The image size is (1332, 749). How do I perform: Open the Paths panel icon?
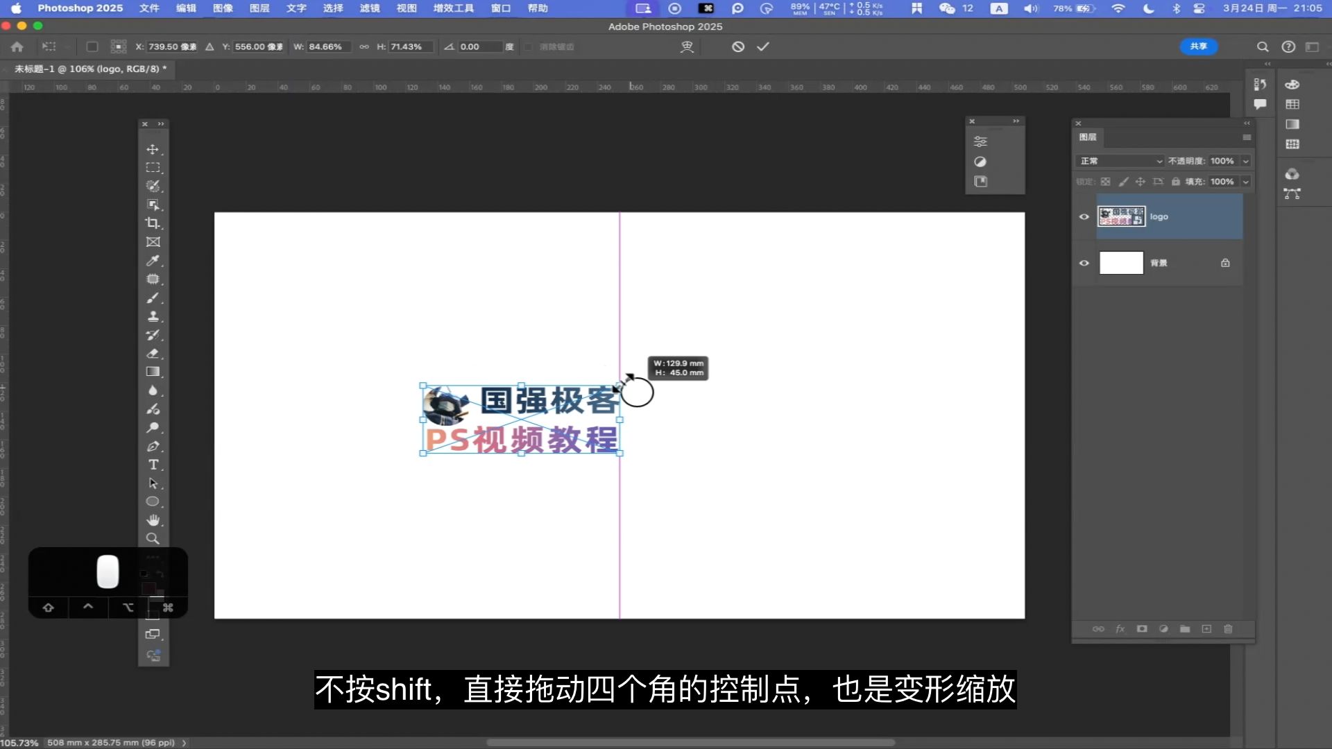tap(1292, 194)
